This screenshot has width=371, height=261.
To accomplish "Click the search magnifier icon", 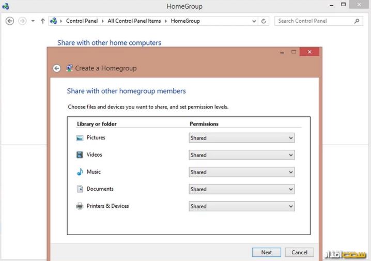I will (357, 21).
